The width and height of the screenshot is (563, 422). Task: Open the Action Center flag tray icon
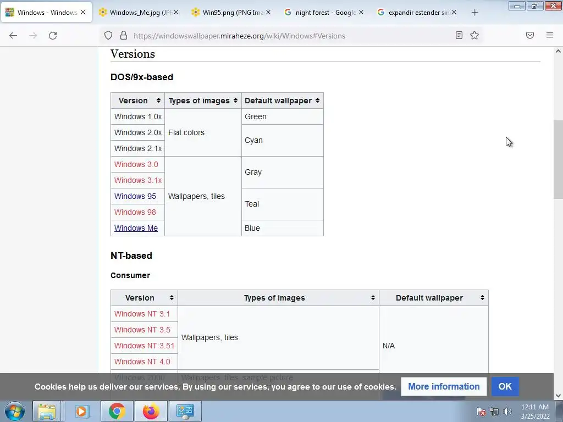481,412
